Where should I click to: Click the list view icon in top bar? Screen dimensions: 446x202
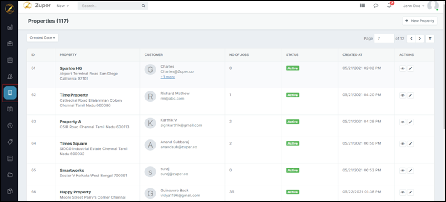[x=362, y=6]
